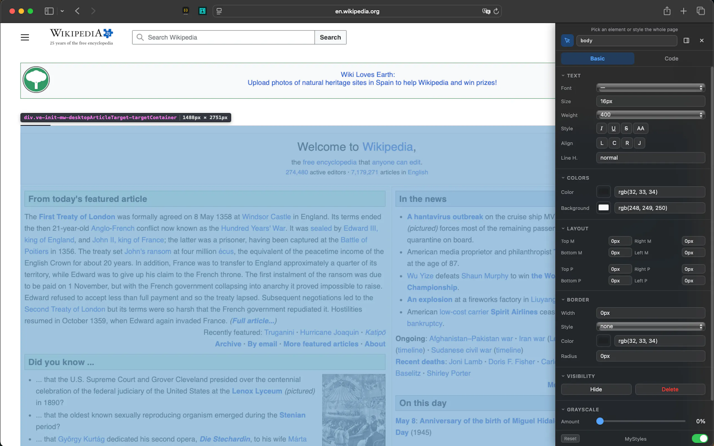Screen dimensions: 714x446
Task: Turn off the MyStyles switch
Action: (x=699, y=439)
